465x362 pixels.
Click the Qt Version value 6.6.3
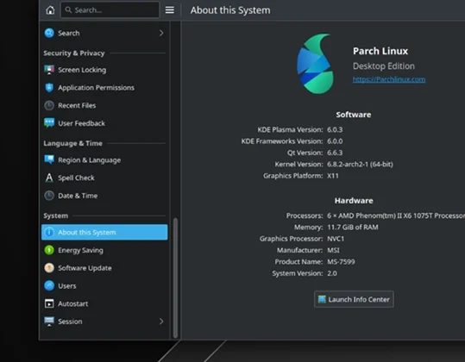pyautogui.click(x=335, y=153)
